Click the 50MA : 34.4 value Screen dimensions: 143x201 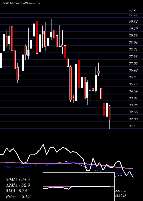(18, 179)
